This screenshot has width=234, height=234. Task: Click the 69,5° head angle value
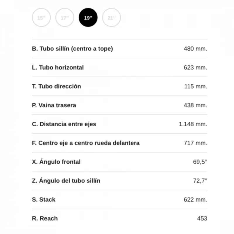[x=200, y=162]
